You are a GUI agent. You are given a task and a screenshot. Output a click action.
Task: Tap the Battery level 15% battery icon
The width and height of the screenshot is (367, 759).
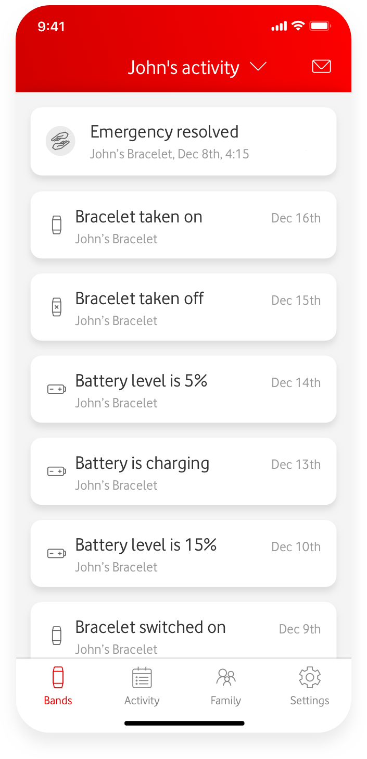tap(57, 553)
